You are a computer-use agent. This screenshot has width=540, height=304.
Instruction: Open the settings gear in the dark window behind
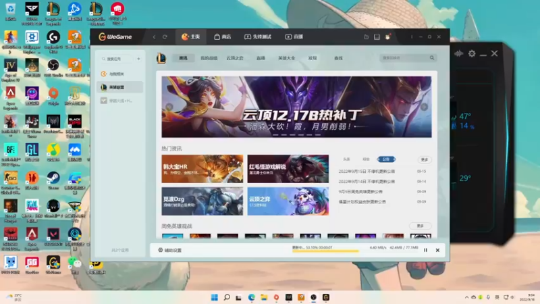tap(472, 53)
